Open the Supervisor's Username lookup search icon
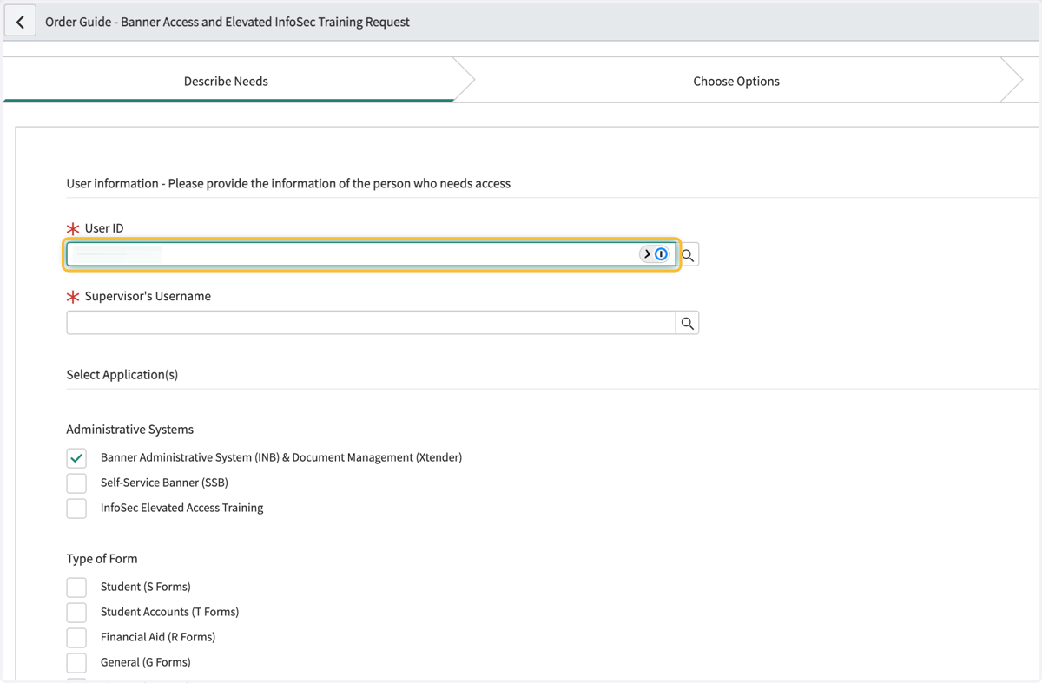Screen dimensions: 1042x683 (x=688, y=323)
